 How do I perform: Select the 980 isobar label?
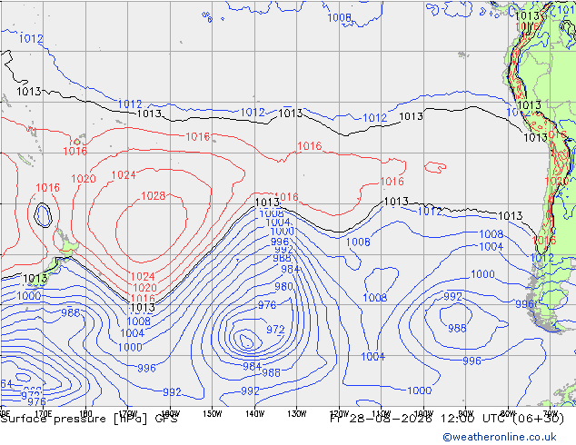tap(283, 286)
